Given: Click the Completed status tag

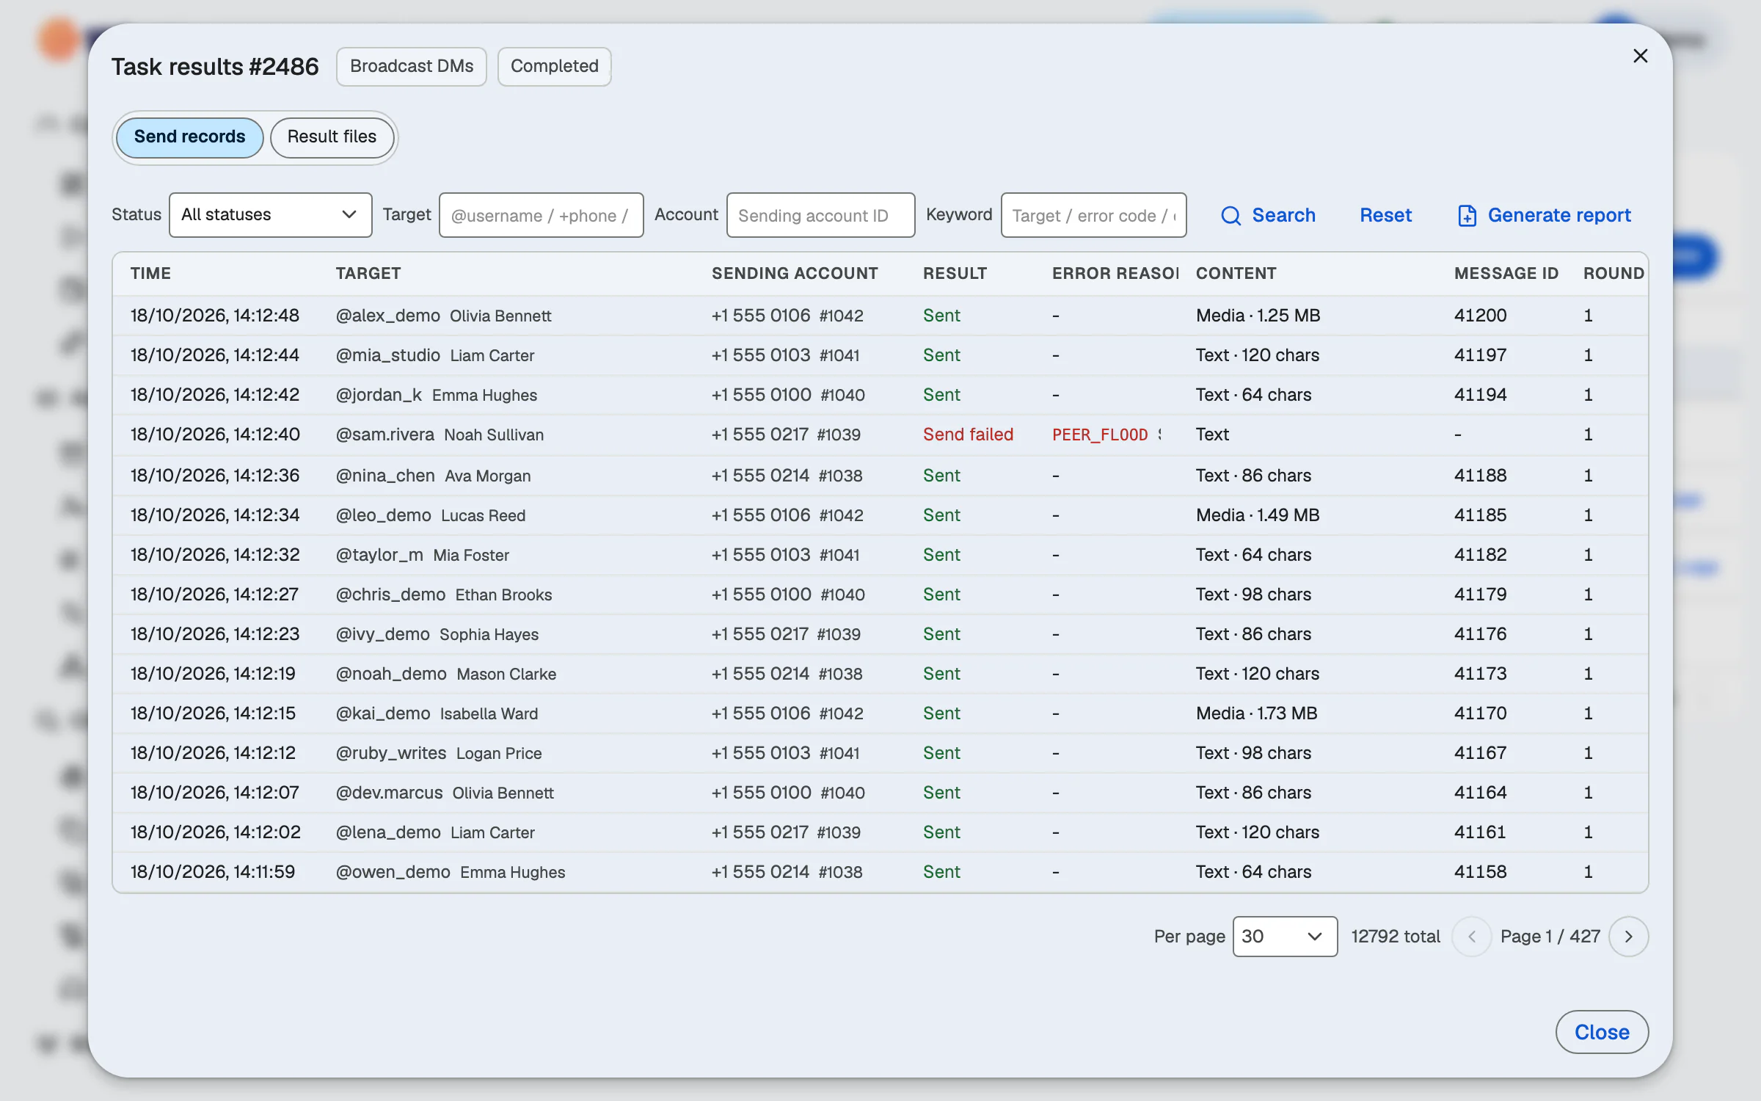Looking at the screenshot, I should (x=554, y=67).
